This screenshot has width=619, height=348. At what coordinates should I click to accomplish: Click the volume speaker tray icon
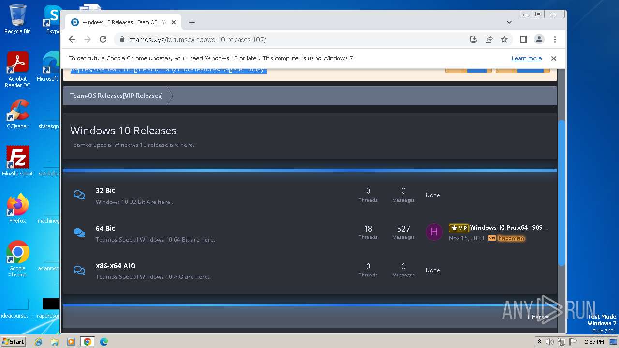[550, 342]
